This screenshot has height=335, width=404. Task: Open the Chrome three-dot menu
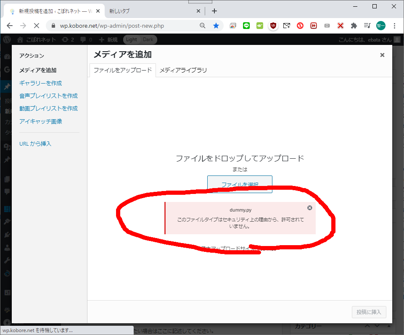point(394,26)
